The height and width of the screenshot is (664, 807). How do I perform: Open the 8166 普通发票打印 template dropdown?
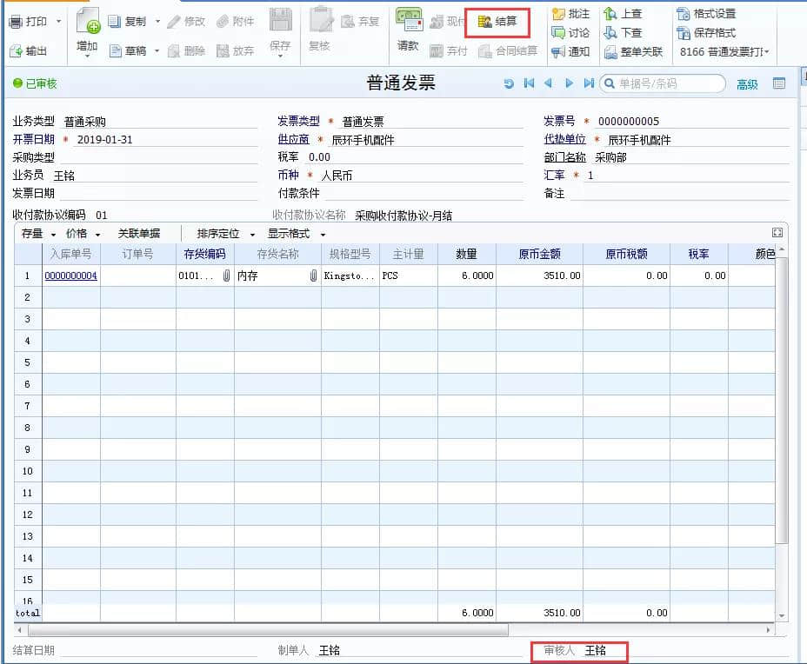point(724,52)
